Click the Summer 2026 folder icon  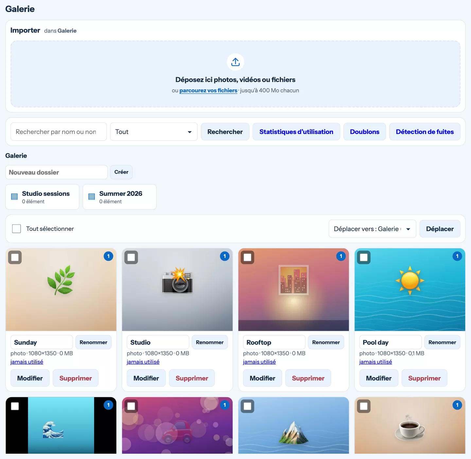point(92,196)
